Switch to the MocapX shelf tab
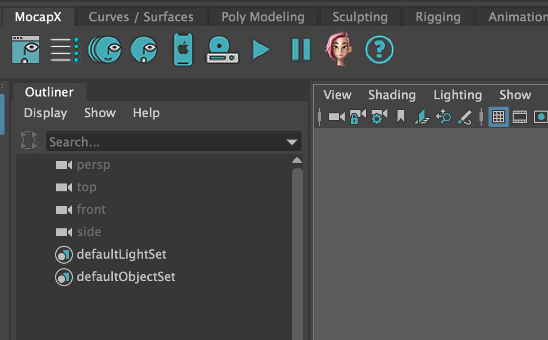The image size is (548, 340). (38, 17)
